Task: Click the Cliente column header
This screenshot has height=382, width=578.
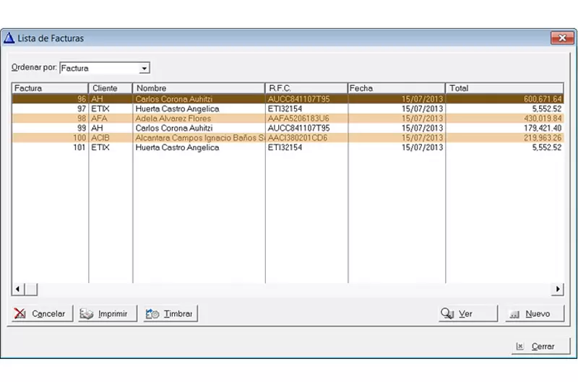Action: [110, 88]
